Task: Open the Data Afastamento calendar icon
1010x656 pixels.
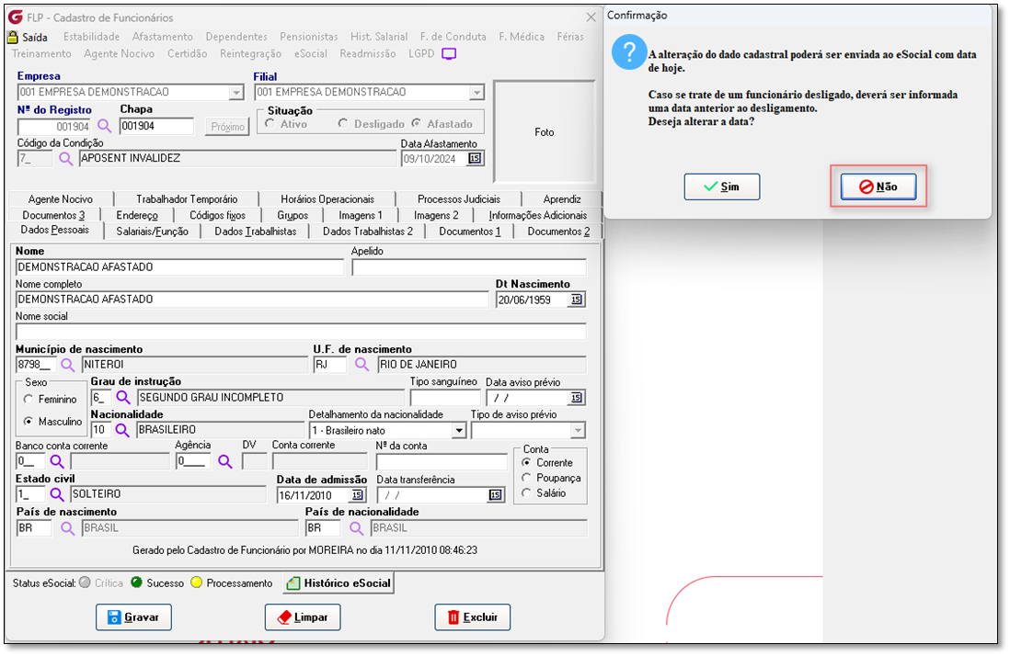Action: coord(475,158)
